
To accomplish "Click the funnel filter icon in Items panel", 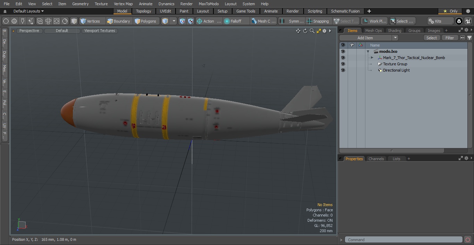I will click(x=469, y=38).
